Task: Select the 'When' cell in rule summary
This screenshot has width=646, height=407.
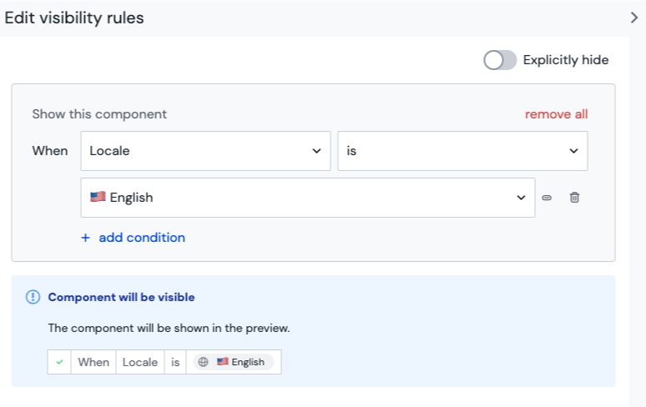Action: pyautogui.click(x=93, y=362)
